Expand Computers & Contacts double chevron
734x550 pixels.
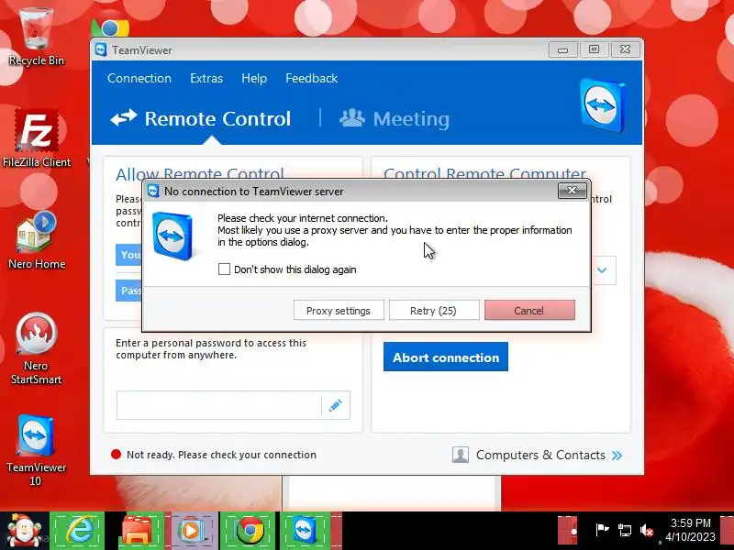click(x=617, y=456)
